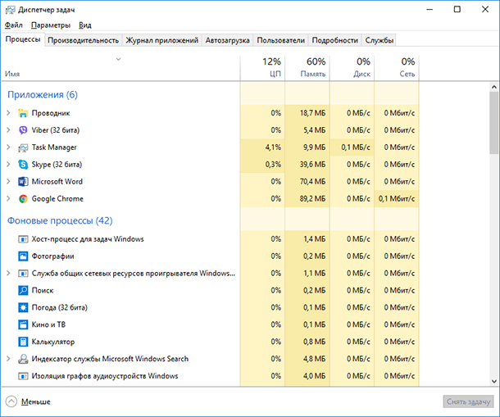
Task: Click the 4,1% CPU value
Action: pyautogui.click(x=273, y=147)
